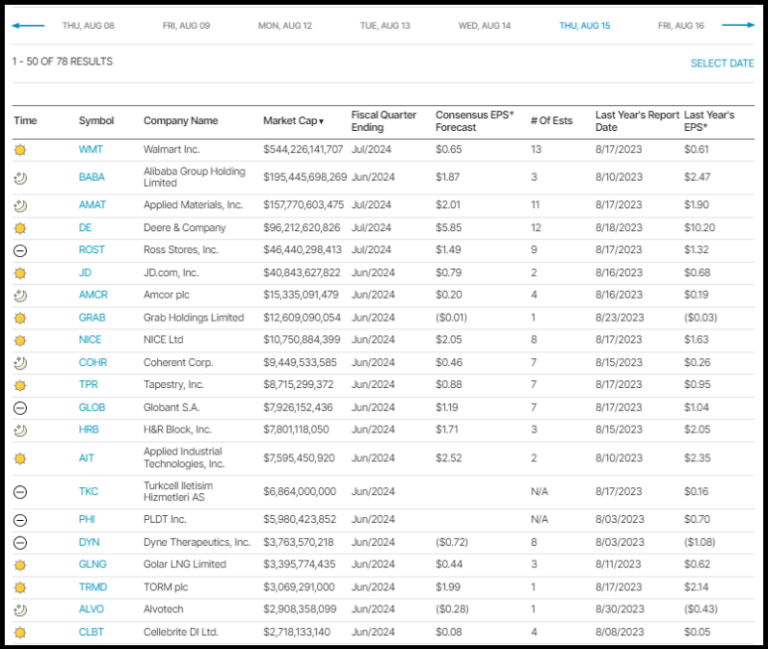Click the circle-minus icon in Dyne Therapeutics row
This screenshot has width=768, height=649.
pos(20,543)
